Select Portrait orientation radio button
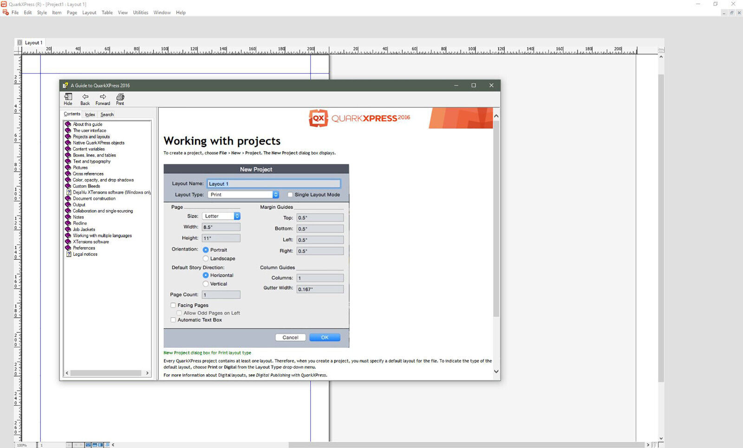 click(x=206, y=250)
